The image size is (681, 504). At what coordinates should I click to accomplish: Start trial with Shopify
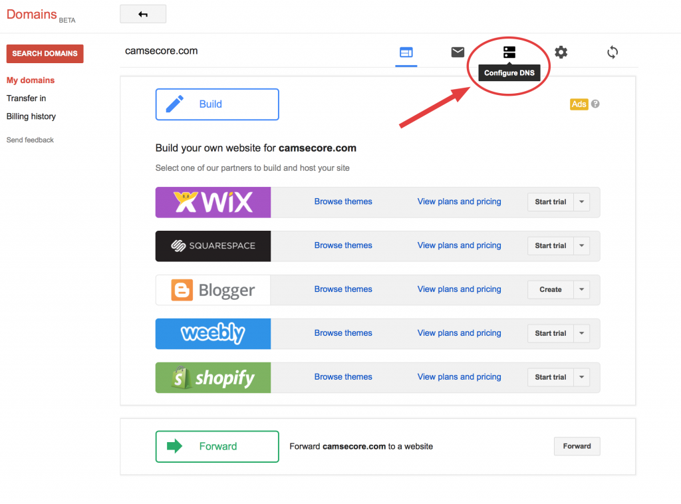(x=550, y=377)
